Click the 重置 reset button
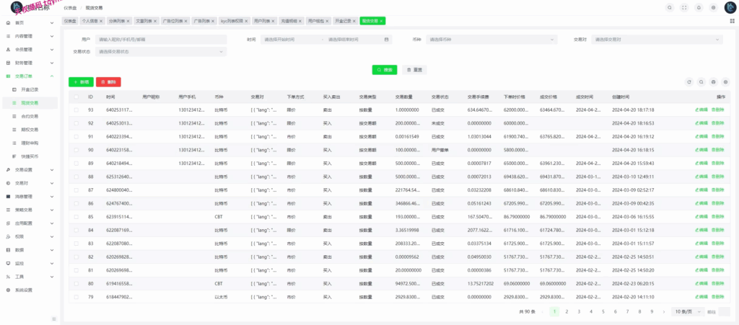The width and height of the screenshot is (739, 325). [414, 70]
